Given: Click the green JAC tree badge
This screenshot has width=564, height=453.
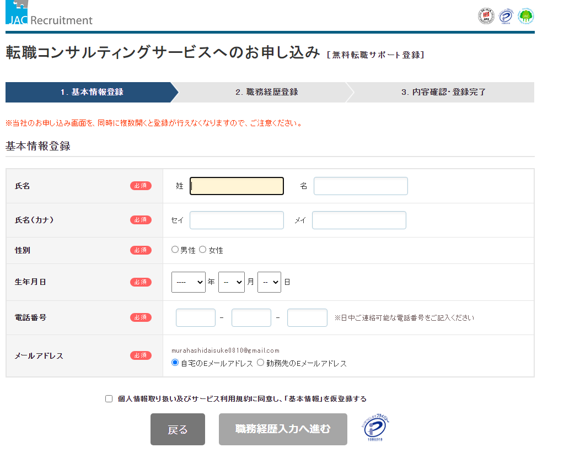Looking at the screenshot, I should point(526,16).
